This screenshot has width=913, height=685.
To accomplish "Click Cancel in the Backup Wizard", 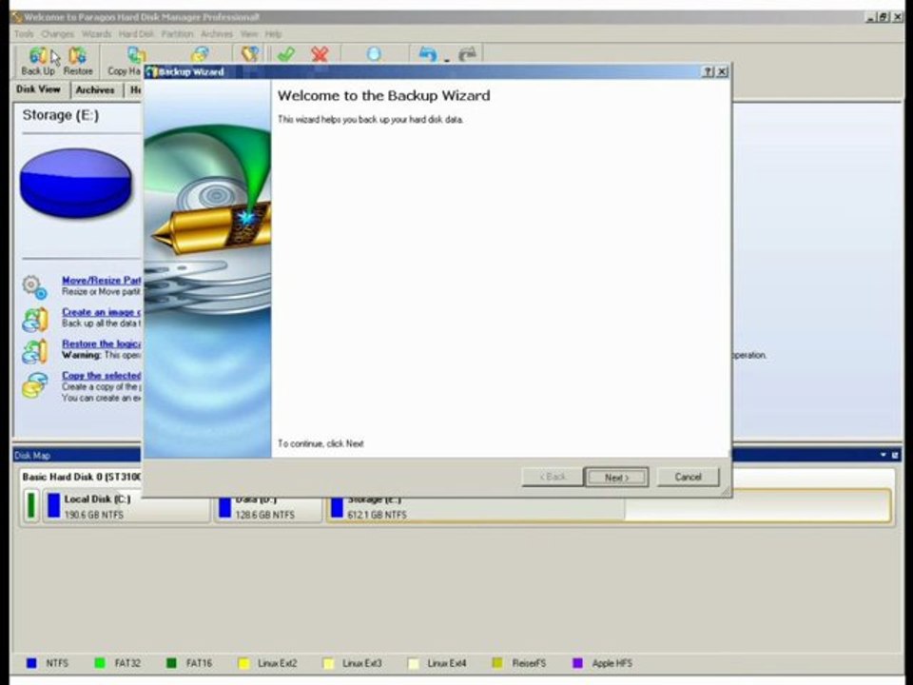I will (688, 477).
